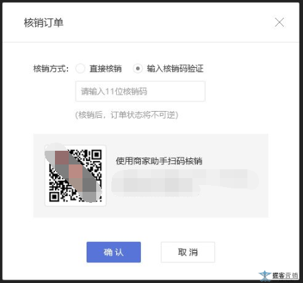
Task: Focus the 请输入11位核销码 input field
Action: [140, 91]
